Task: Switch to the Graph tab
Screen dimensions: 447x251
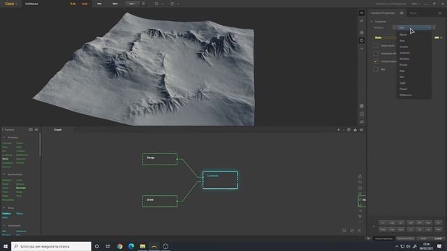Action: 58,130
